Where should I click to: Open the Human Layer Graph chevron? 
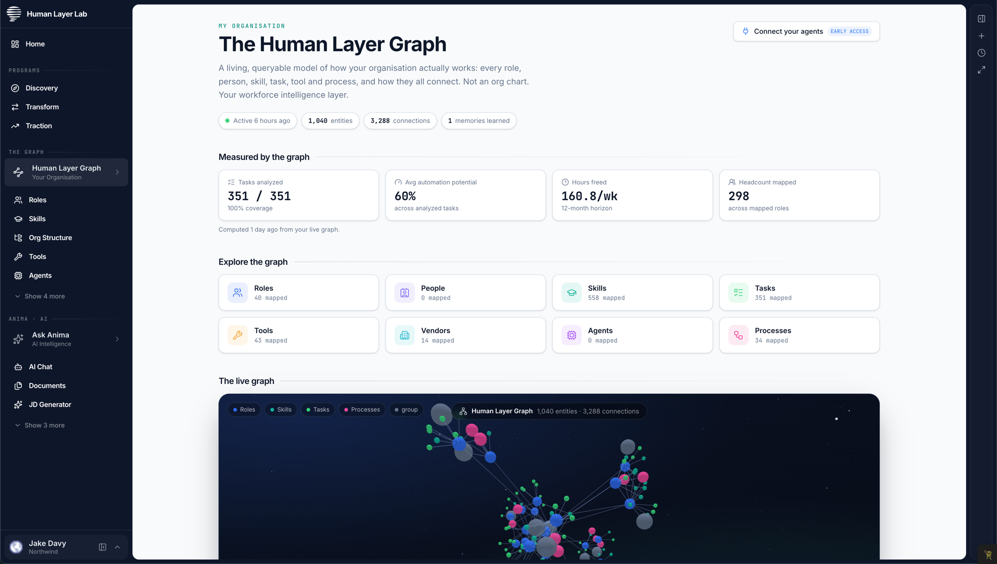coord(117,173)
